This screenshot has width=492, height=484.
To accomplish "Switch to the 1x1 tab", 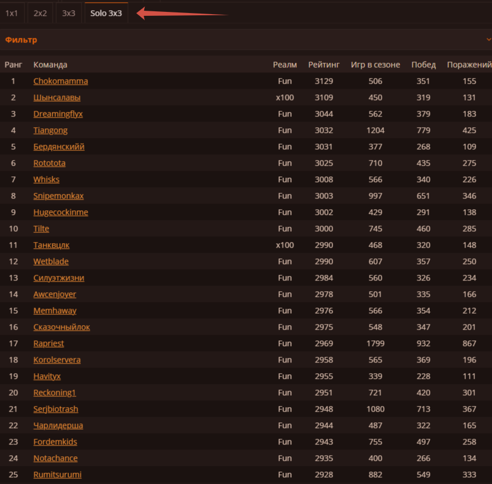I will (12, 13).
